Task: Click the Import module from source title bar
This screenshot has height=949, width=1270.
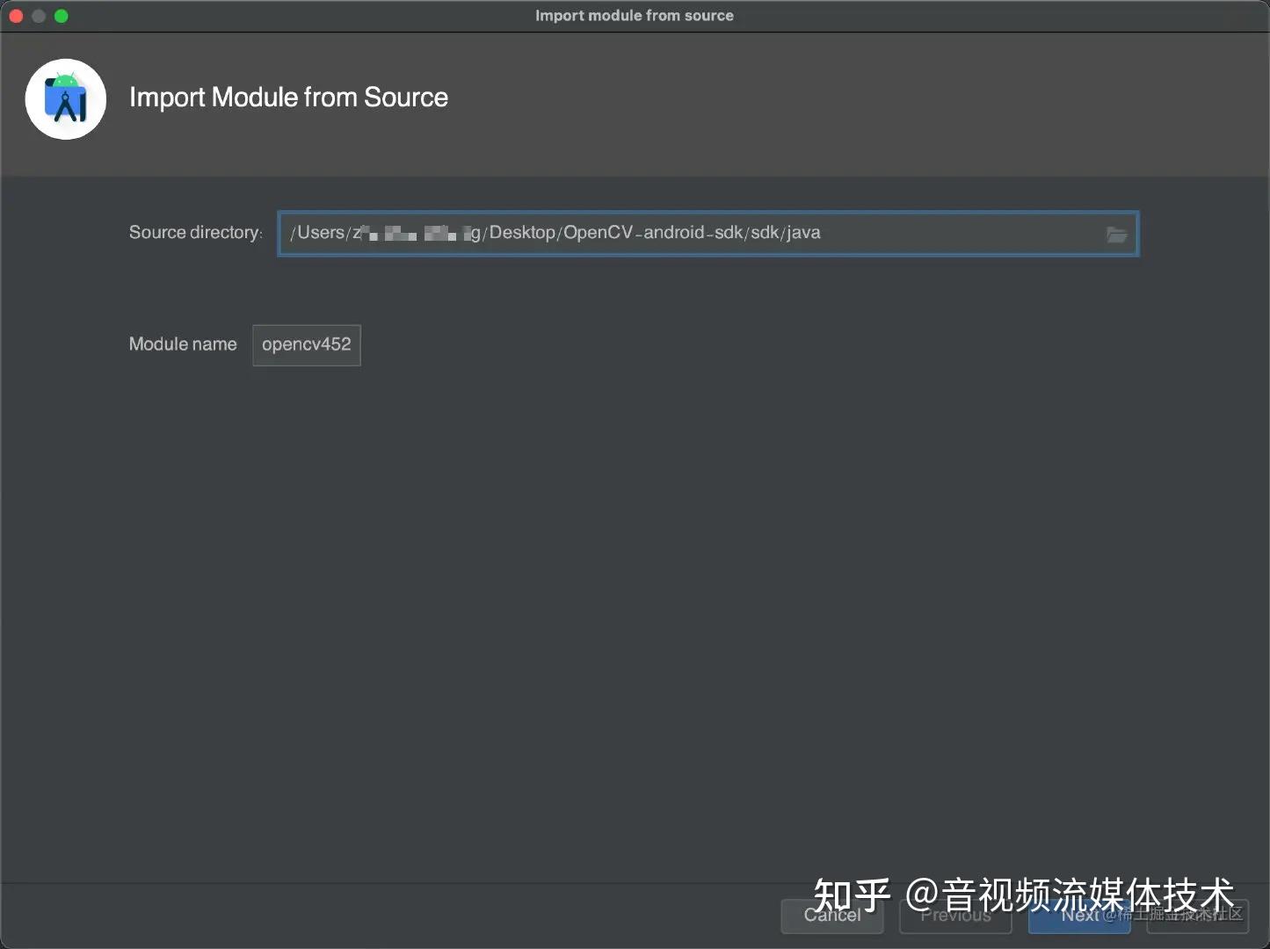Action: 635,15
